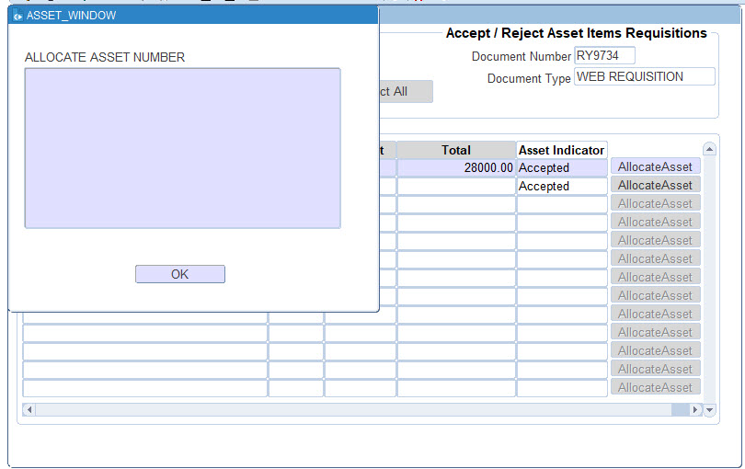Click the table's scroll up arrow
The image size is (745, 469).
(709, 149)
